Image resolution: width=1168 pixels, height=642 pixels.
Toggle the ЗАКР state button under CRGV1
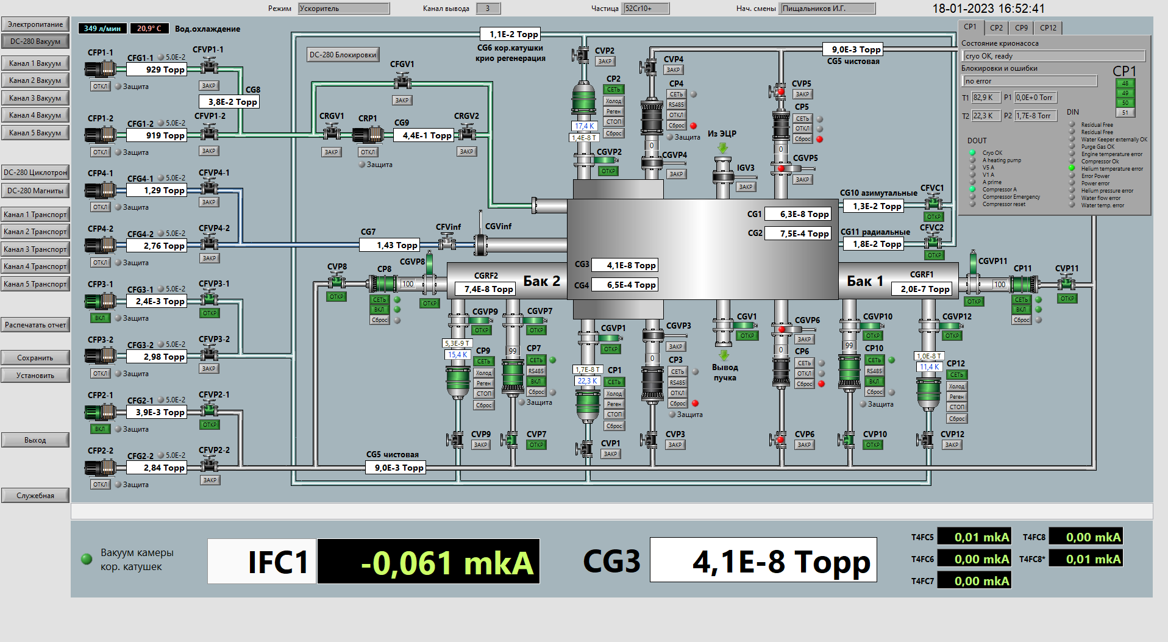point(331,152)
